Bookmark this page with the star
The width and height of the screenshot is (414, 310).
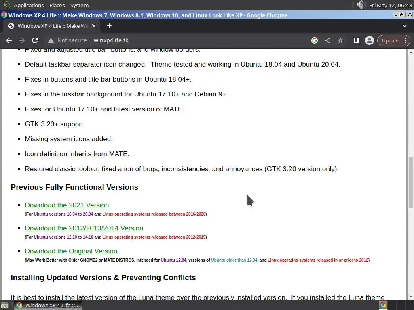(340, 40)
